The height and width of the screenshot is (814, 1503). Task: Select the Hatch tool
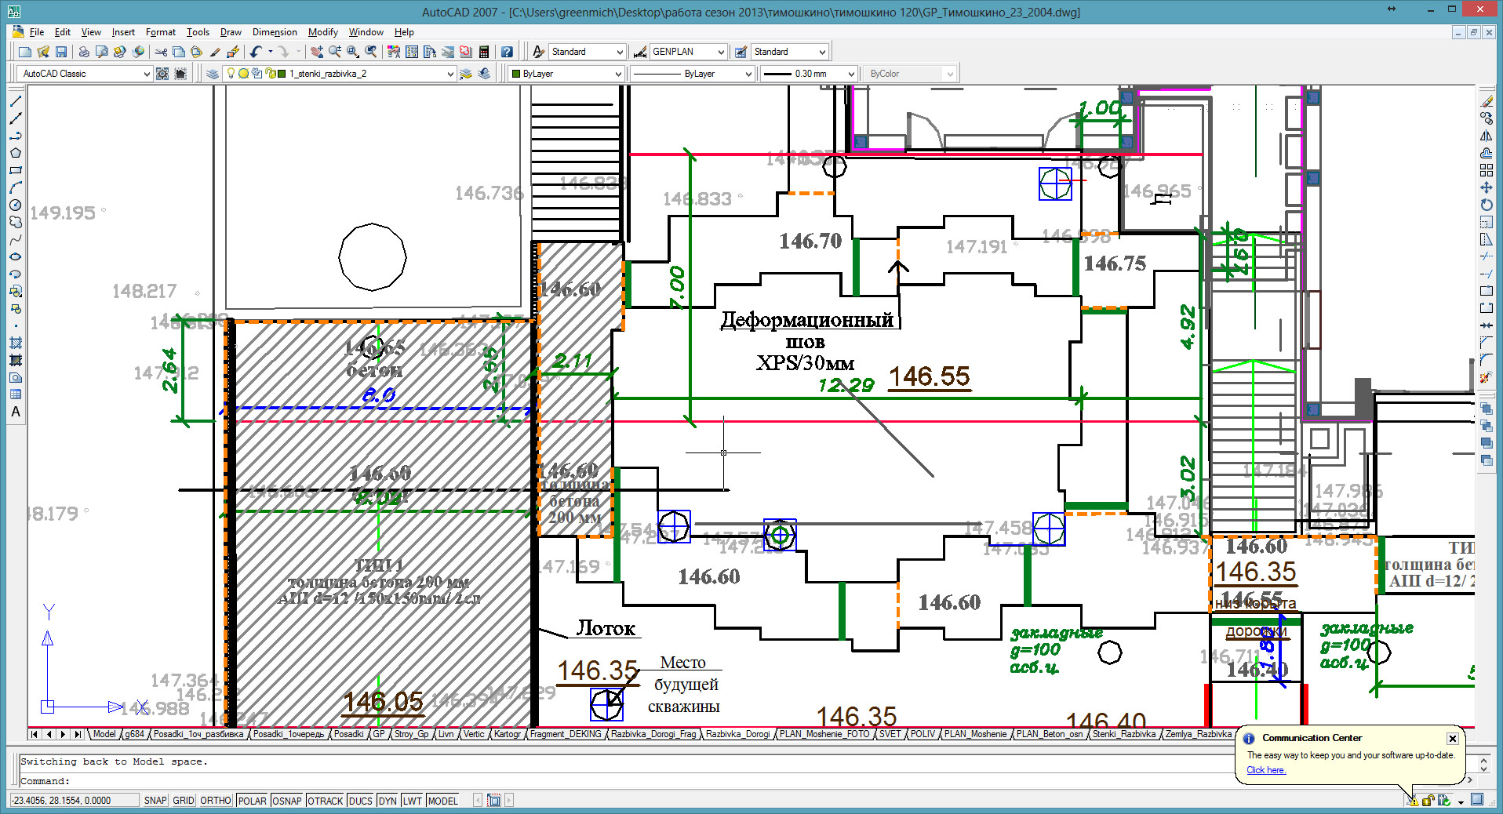pyautogui.click(x=16, y=343)
